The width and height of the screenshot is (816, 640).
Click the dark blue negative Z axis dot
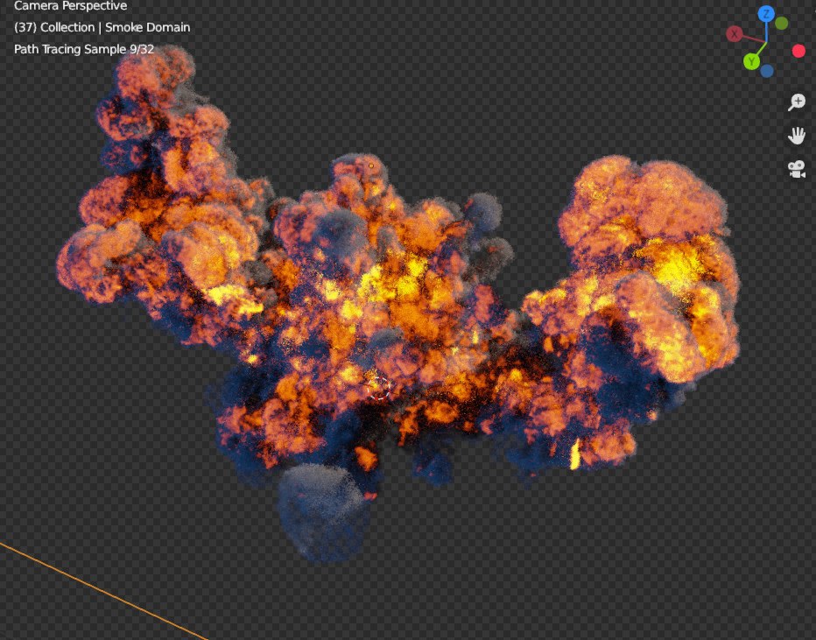click(x=767, y=71)
